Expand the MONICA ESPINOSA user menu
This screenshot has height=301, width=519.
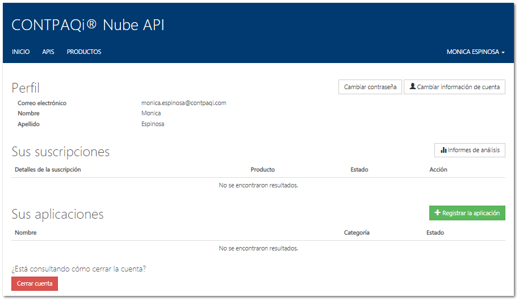[x=475, y=52]
